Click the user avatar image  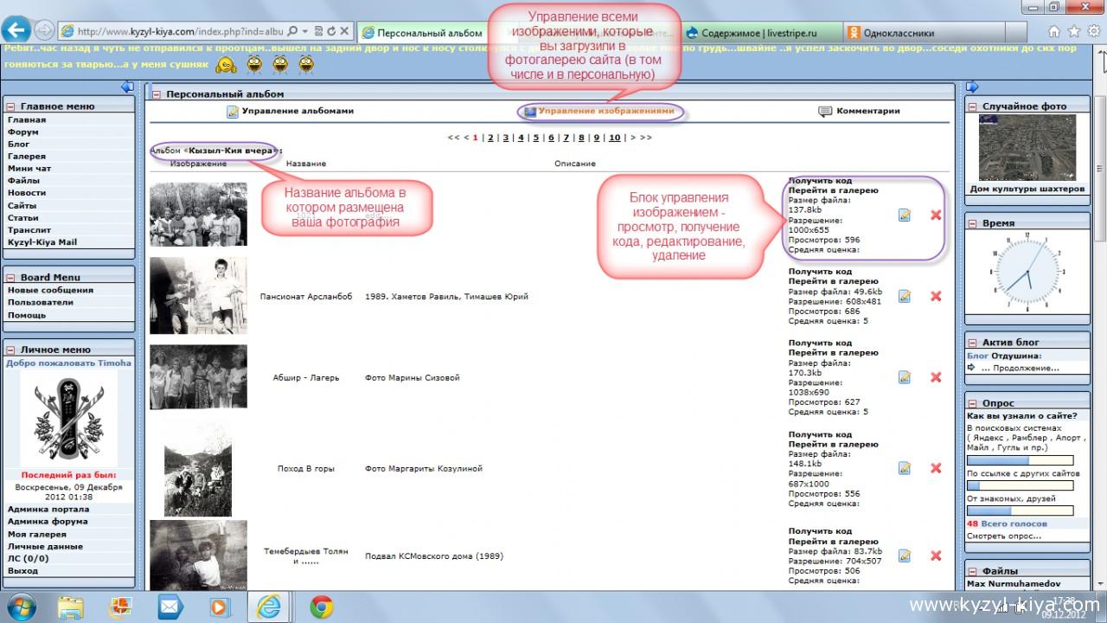tap(68, 419)
